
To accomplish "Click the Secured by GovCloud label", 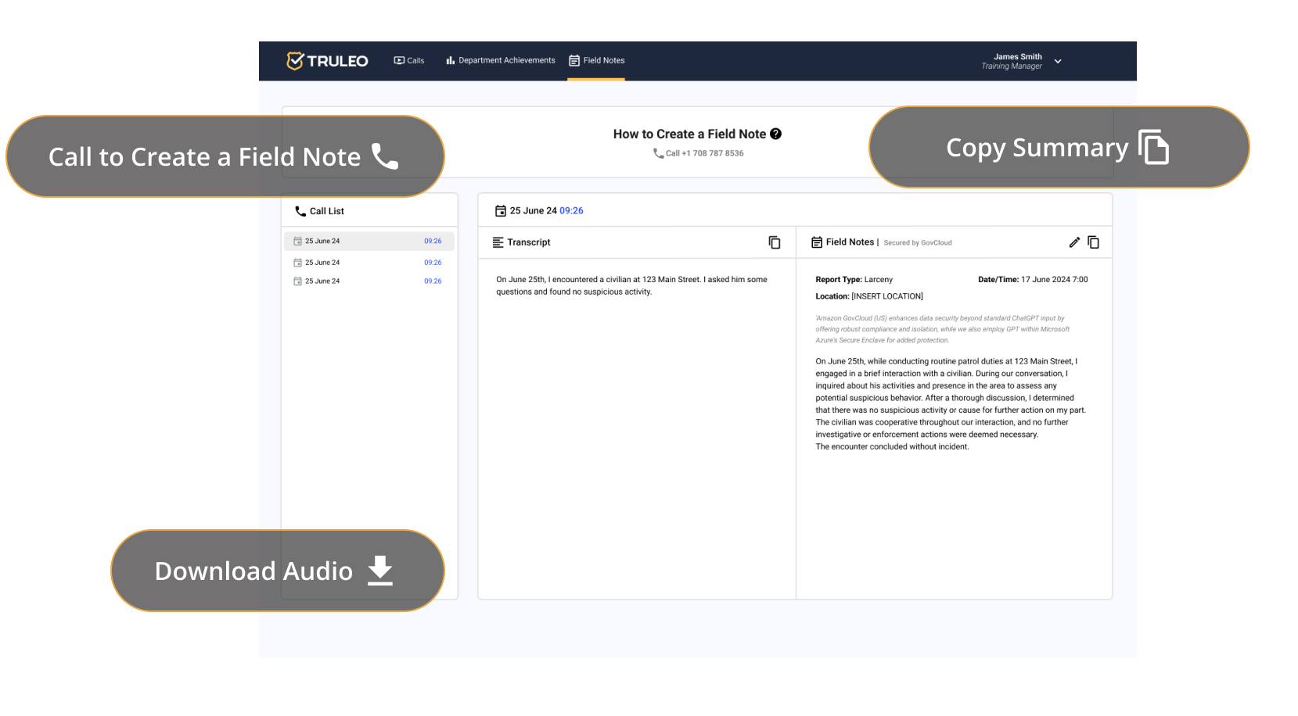I will click(x=918, y=243).
